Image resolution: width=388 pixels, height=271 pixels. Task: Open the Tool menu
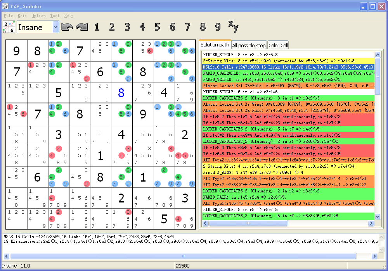55,15
